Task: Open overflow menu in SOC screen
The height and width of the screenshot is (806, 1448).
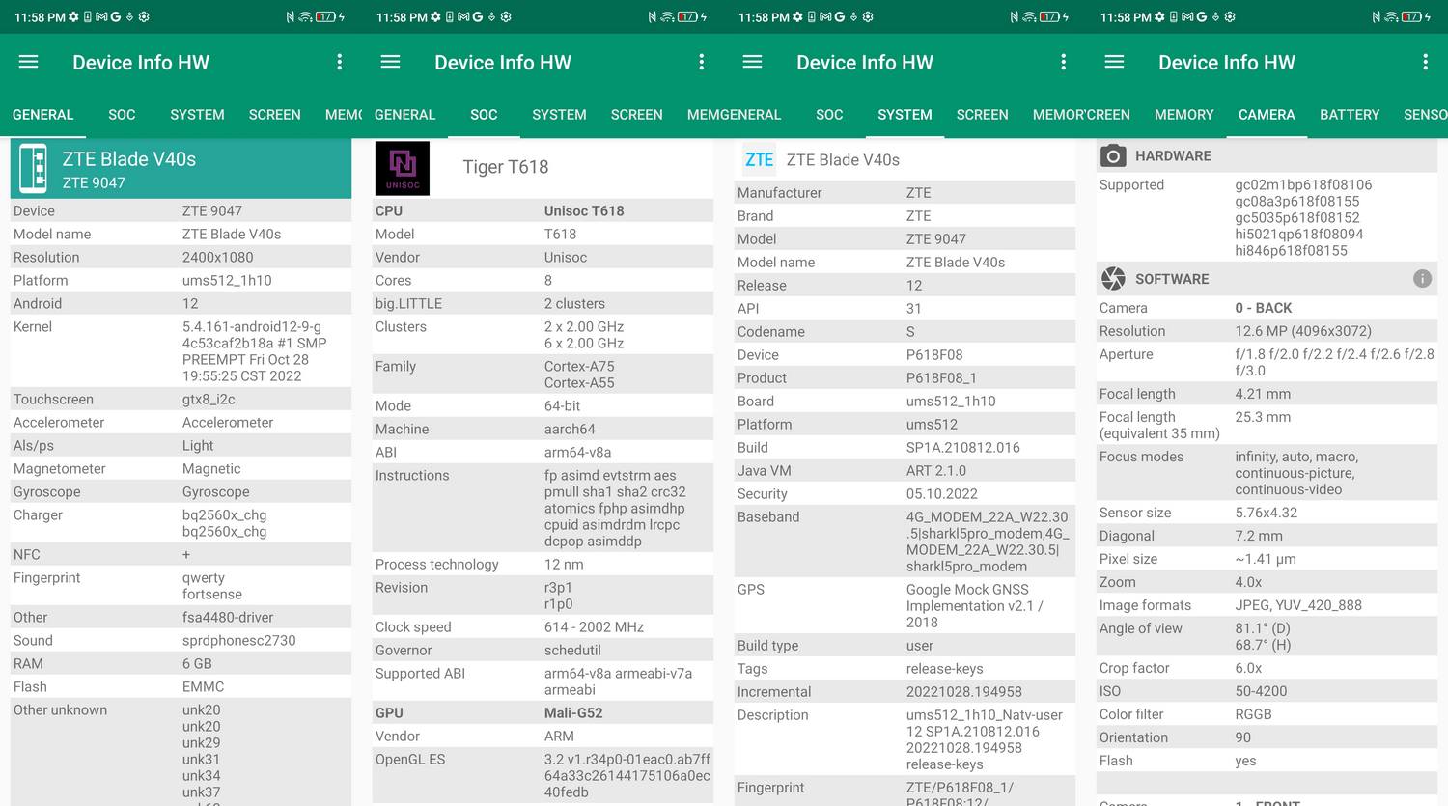Action: [701, 62]
